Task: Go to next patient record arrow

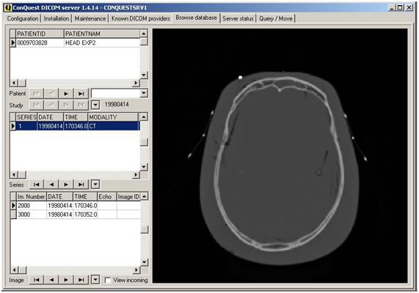Action: (66, 94)
